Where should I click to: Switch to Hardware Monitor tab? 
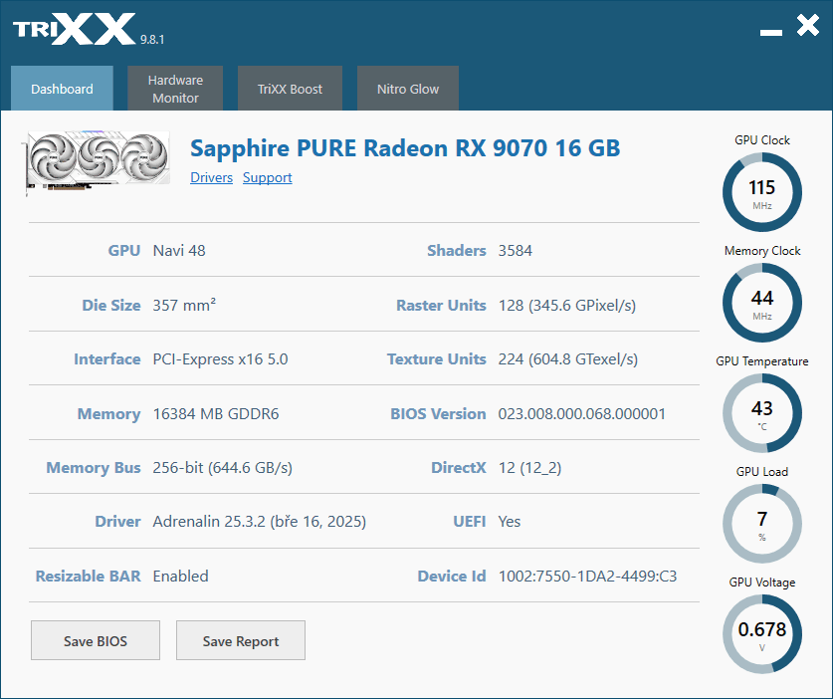[175, 89]
